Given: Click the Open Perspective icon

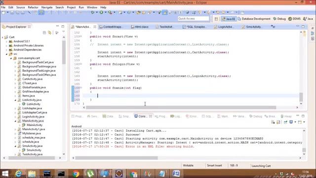Looking at the screenshot, I should tap(216, 19).
